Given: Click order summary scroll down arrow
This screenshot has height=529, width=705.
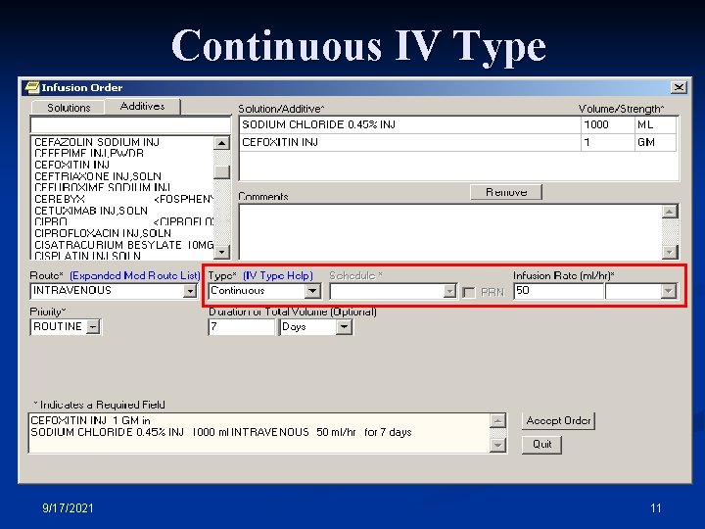Looking at the screenshot, I should 497,445.
